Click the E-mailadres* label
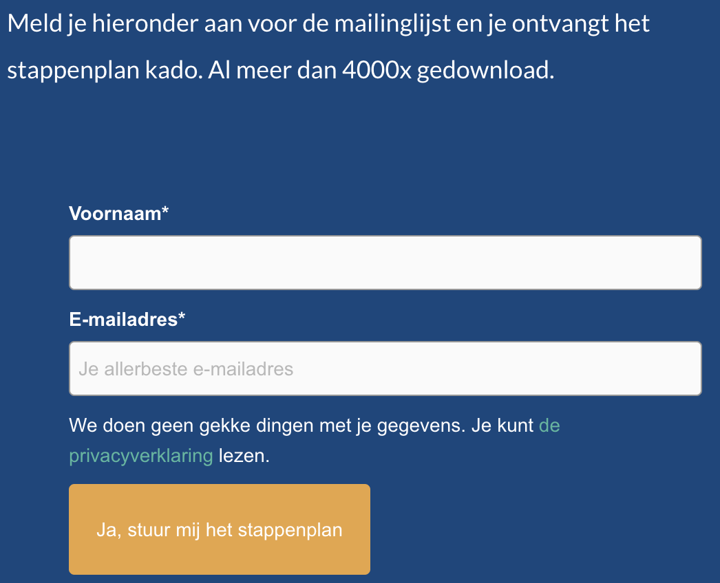 point(127,319)
